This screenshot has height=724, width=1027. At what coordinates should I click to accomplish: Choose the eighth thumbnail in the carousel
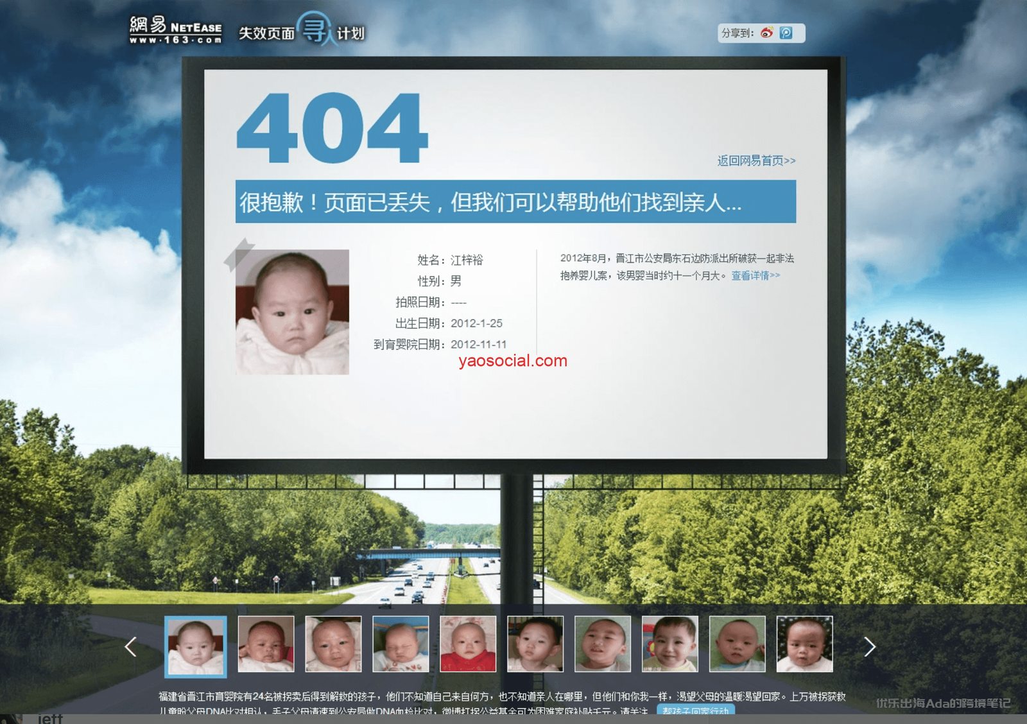(x=669, y=644)
